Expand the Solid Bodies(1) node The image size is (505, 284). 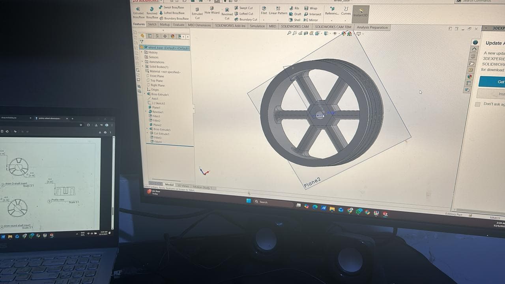coord(142,66)
